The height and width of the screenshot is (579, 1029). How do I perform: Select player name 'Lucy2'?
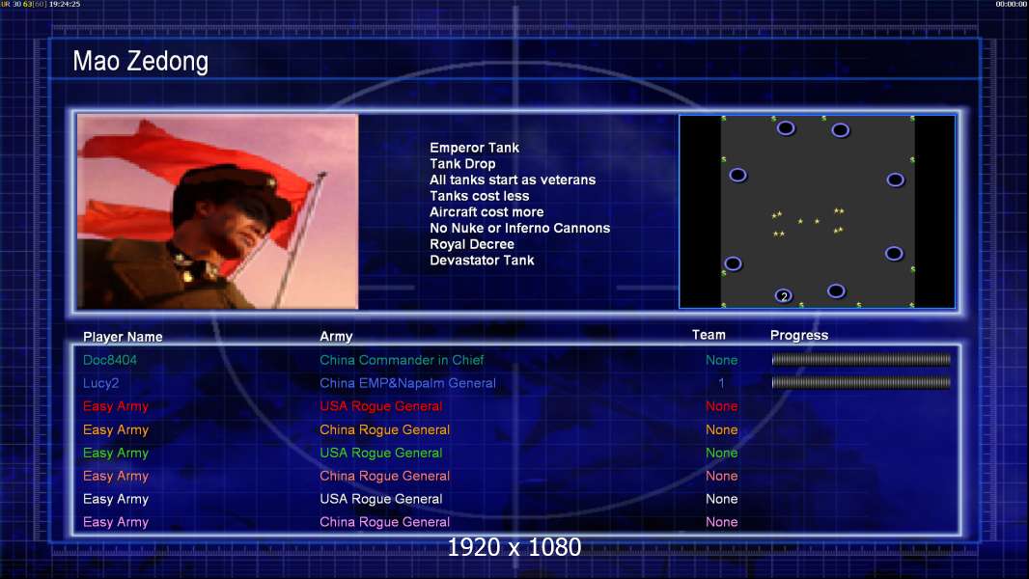coord(100,383)
